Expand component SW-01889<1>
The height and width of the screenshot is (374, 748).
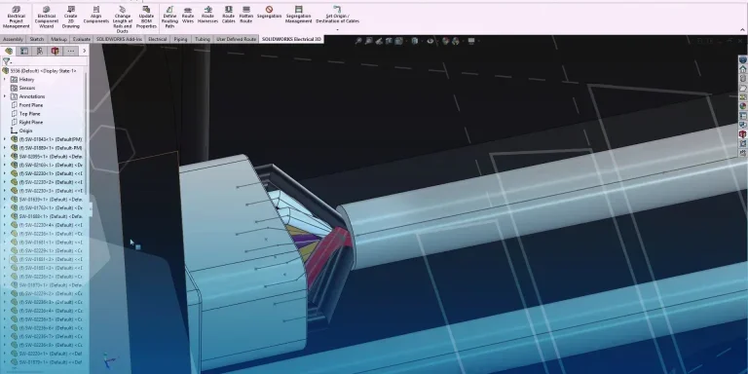coord(5,148)
